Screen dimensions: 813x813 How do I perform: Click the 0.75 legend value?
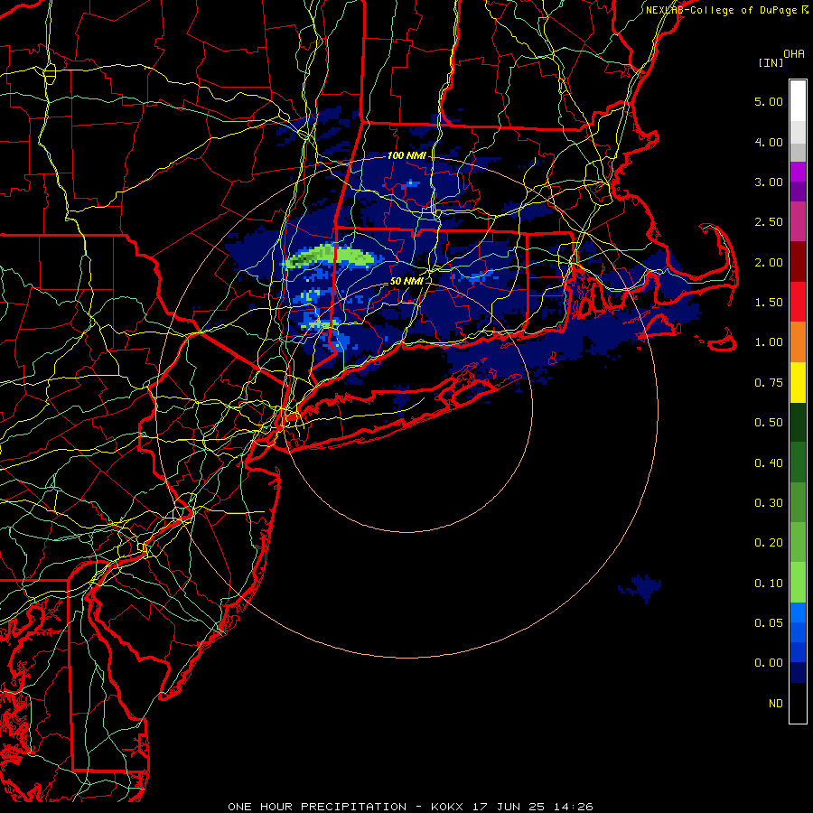coord(769,383)
